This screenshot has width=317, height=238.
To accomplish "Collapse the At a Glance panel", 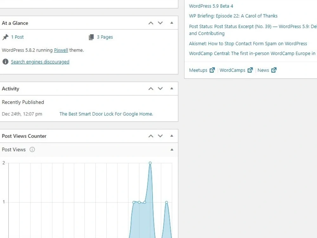I will coord(171,23).
